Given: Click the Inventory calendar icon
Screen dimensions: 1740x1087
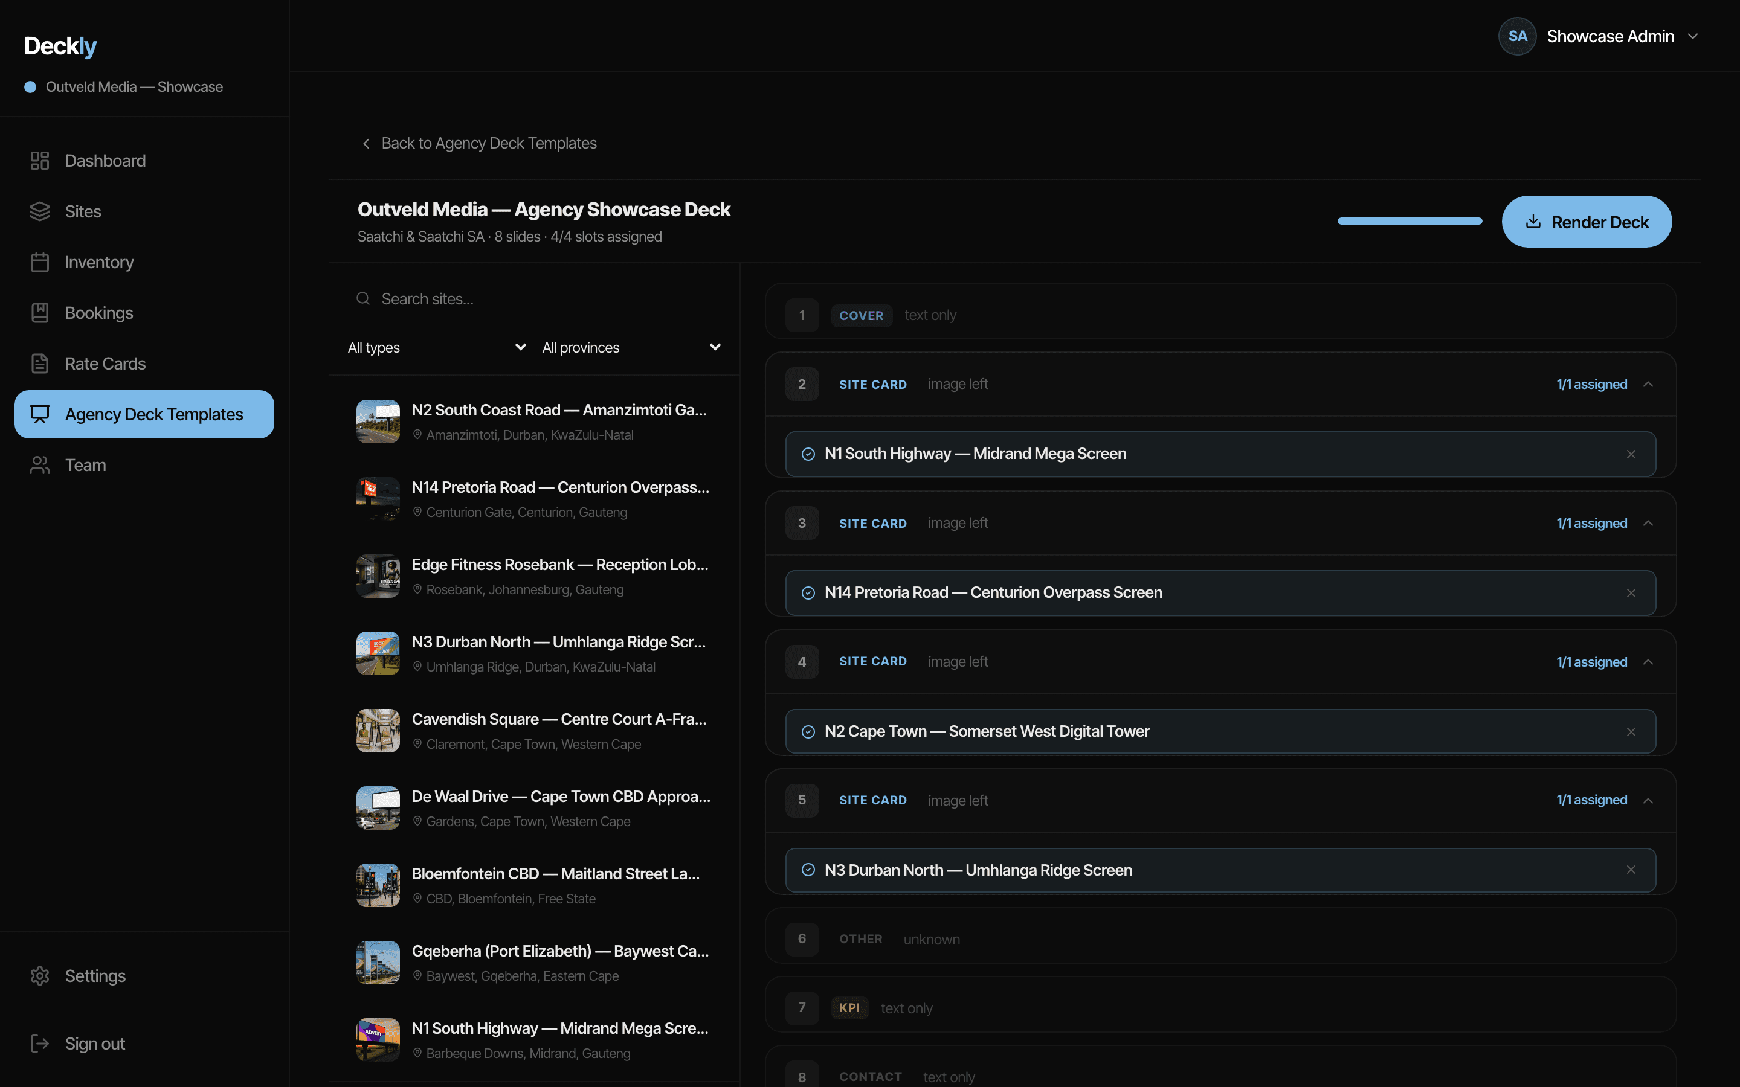Looking at the screenshot, I should click(x=39, y=261).
